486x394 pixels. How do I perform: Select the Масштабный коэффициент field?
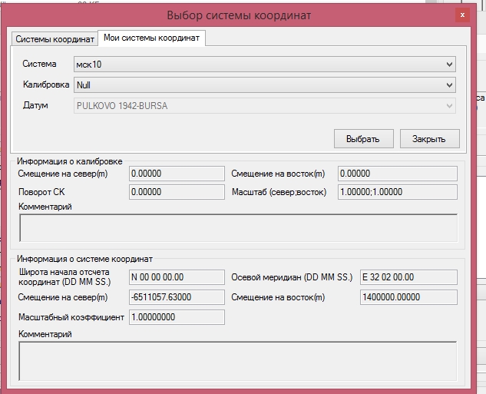176,317
